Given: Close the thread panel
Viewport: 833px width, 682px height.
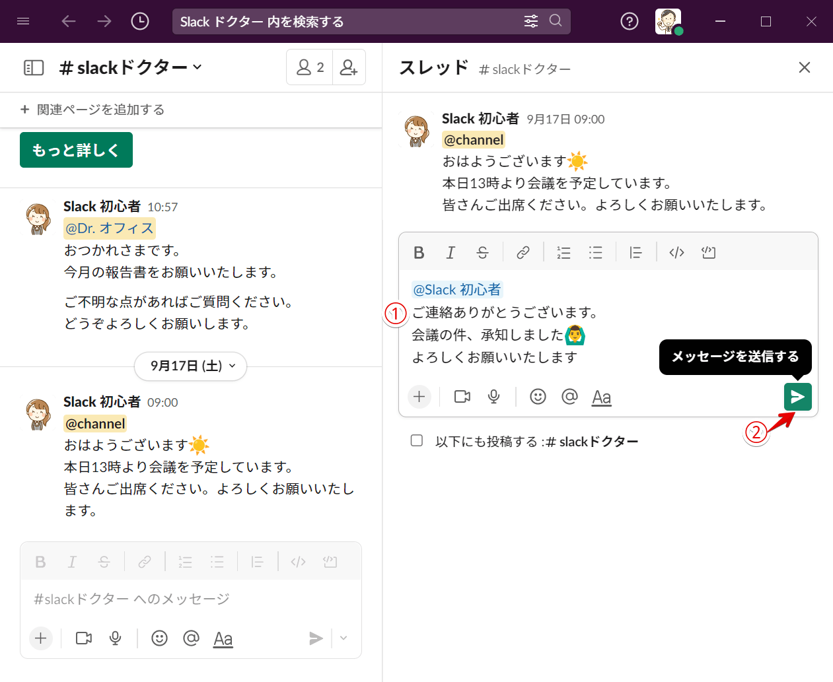Looking at the screenshot, I should pyautogui.click(x=805, y=67).
